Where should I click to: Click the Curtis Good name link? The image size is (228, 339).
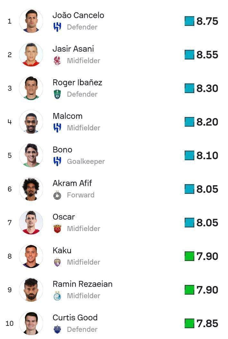[75, 317]
